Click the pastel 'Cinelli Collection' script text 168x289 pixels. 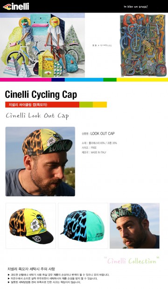[132, 261]
